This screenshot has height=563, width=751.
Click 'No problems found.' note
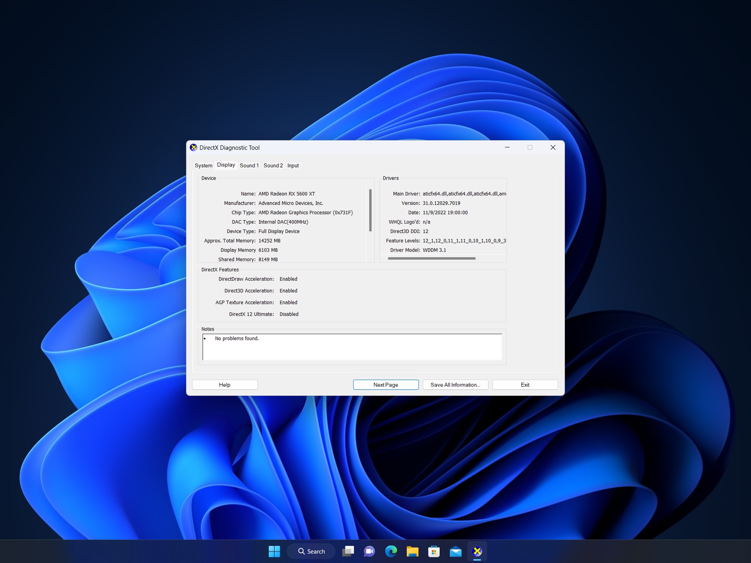pyautogui.click(x=237, y=338)
